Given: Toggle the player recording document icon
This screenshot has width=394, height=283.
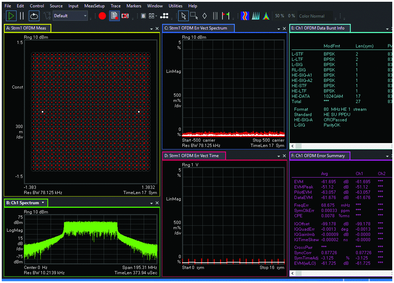Looking at the screenshot, I should (114, 16).
